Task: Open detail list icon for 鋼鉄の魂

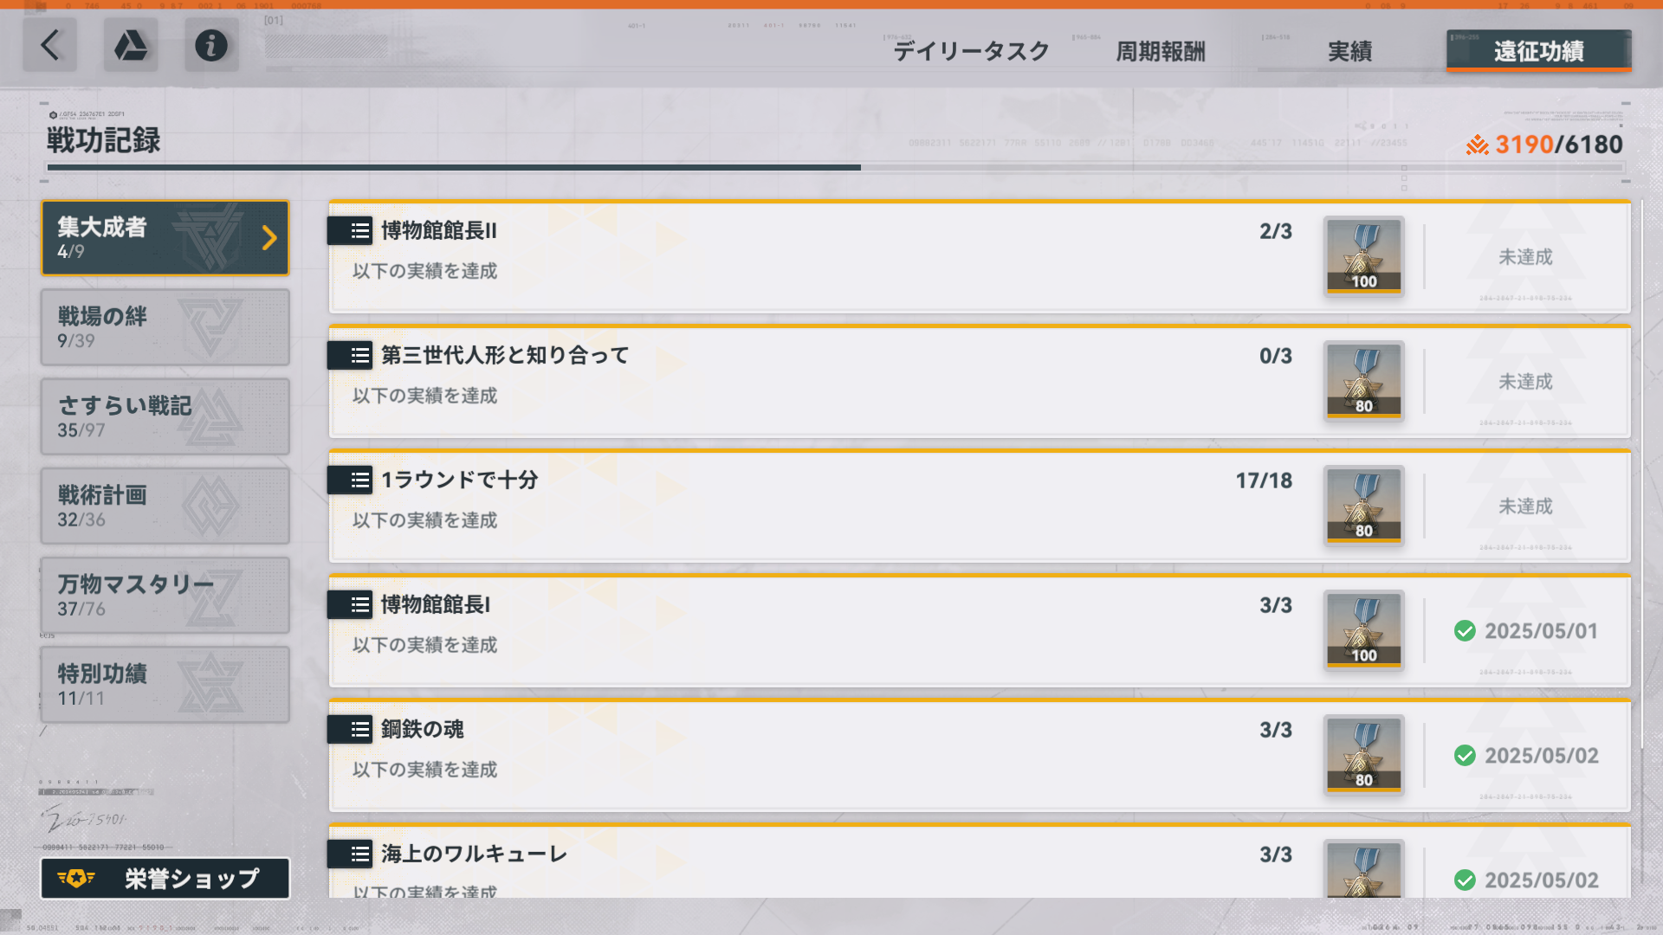Action: point(351,729)
